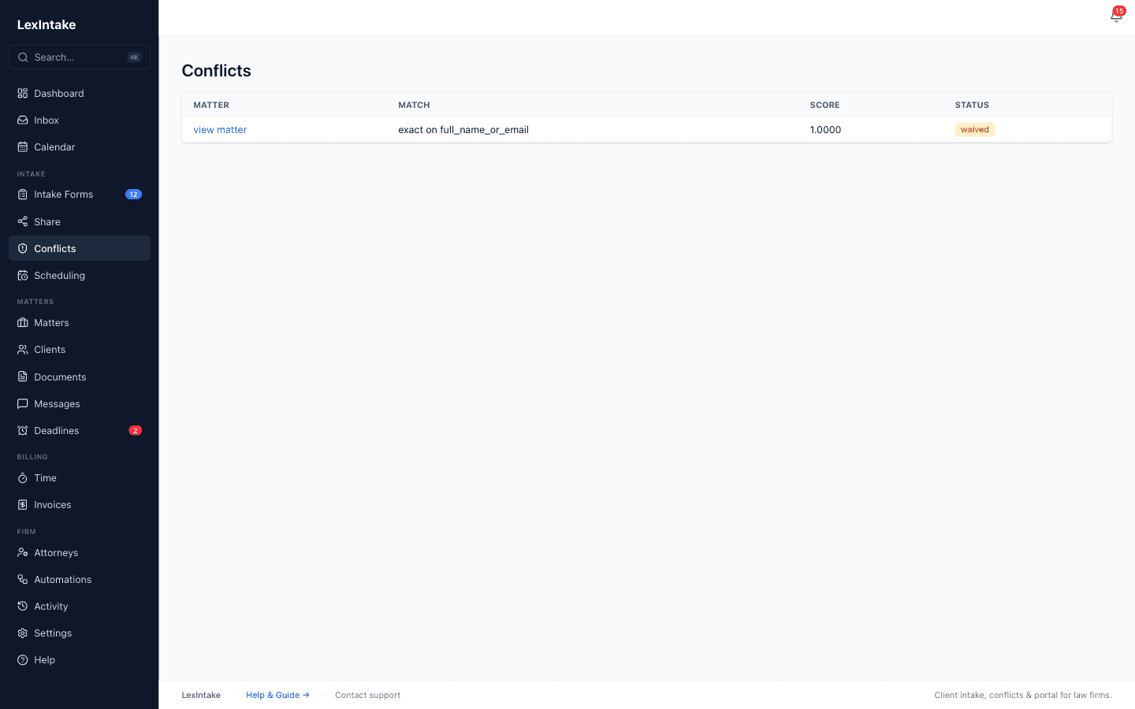
Task: Click the Inbox tray icon
Action: pos(23,120)
